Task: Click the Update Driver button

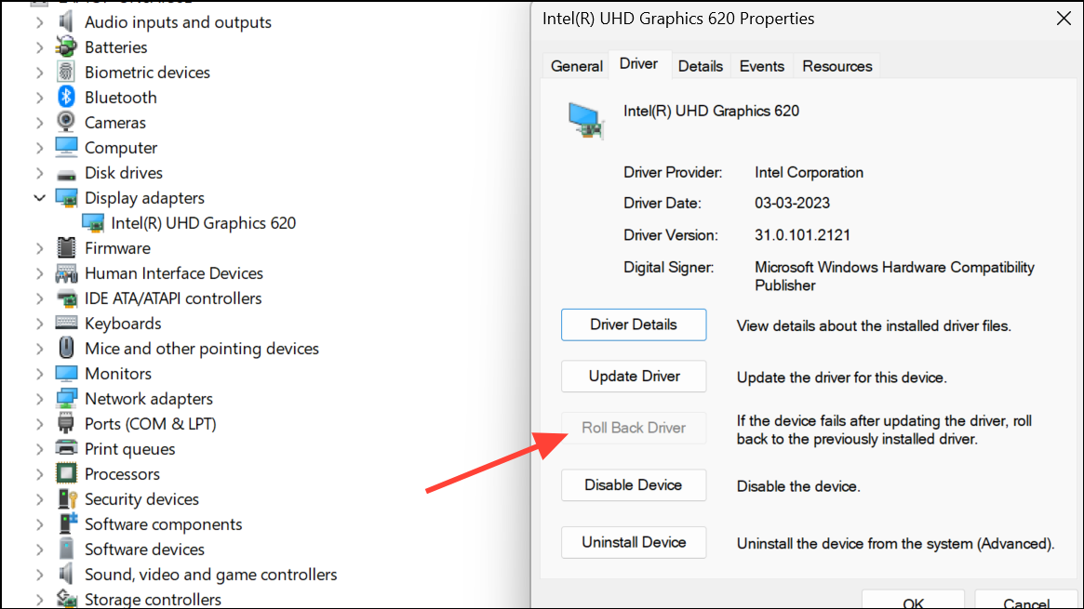Action: [634, 377]
